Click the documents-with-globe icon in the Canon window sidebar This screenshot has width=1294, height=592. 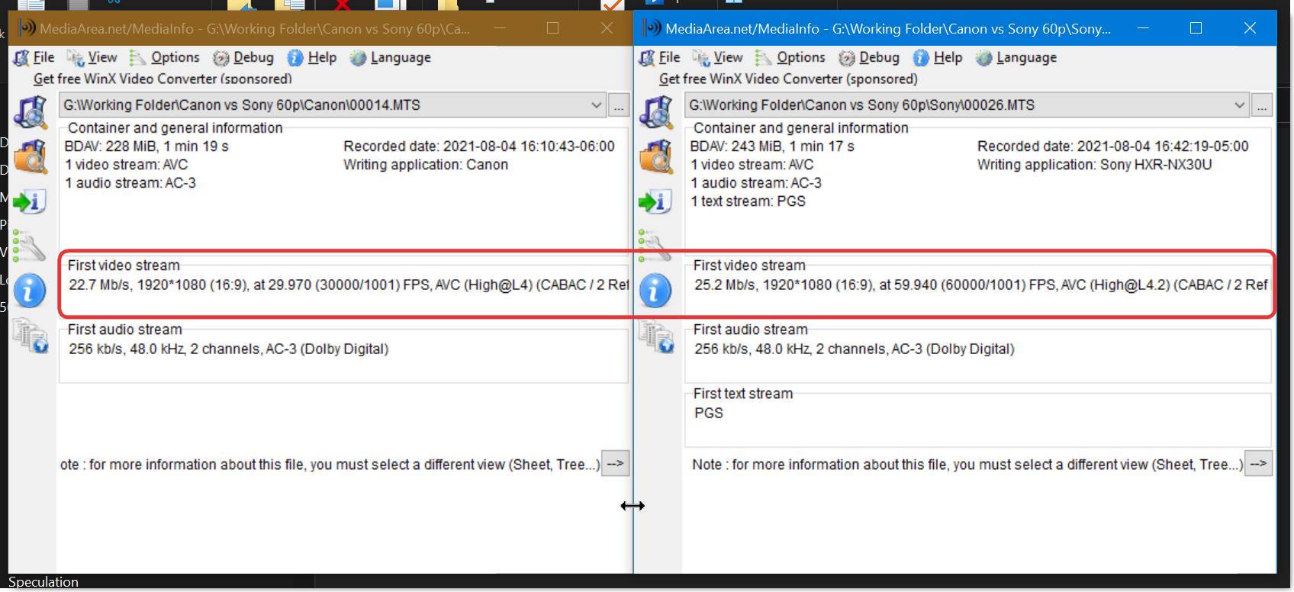(31, 336)
